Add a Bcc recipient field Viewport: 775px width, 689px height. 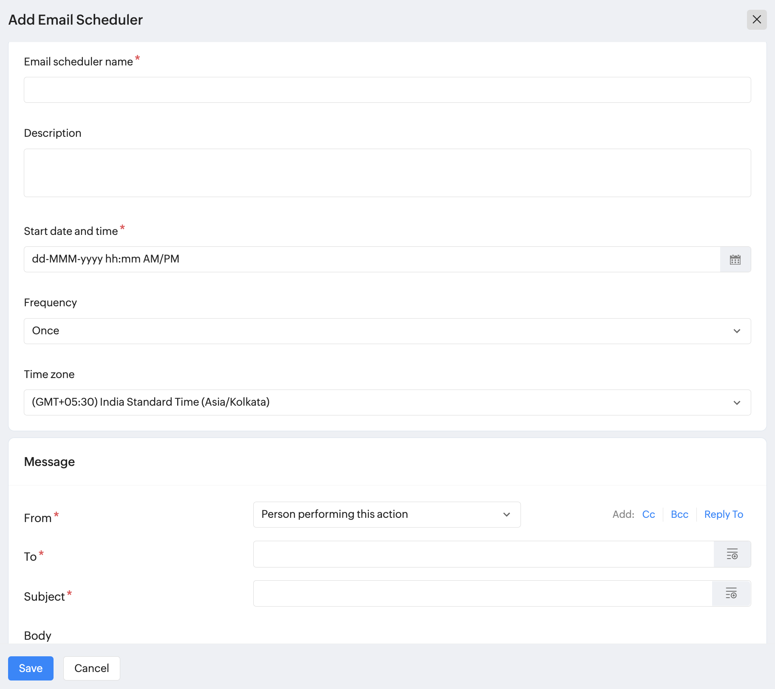click(x=679, y=514)
